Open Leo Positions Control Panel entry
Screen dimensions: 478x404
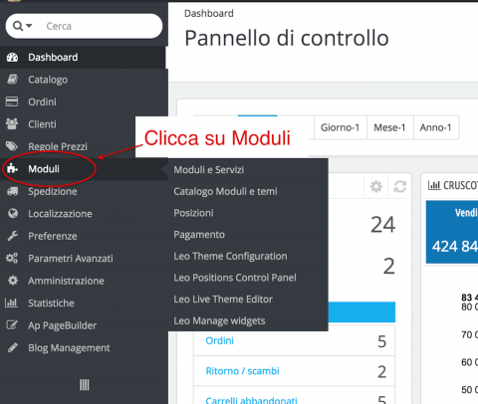(x=235, y=278)
